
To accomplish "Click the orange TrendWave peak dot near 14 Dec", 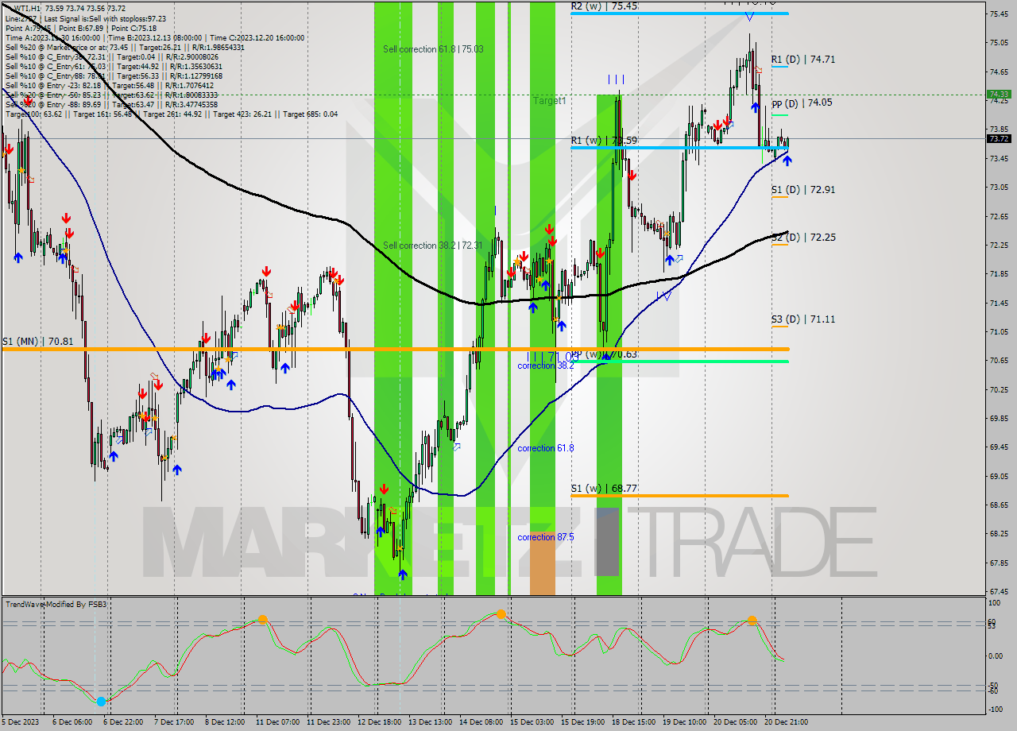I will coord(501,614).
